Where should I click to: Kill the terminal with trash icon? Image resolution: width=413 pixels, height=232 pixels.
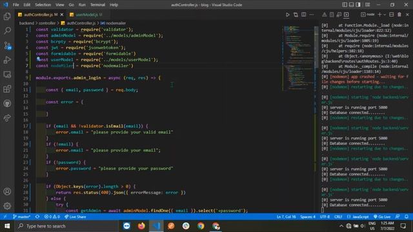tap(399, 15)
